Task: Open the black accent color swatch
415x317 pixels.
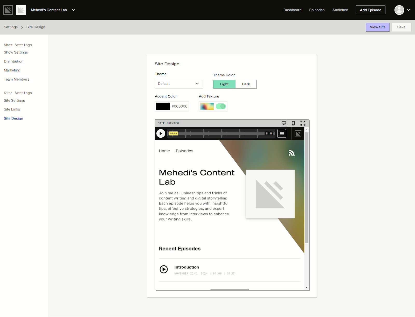Action: [163, 106]
